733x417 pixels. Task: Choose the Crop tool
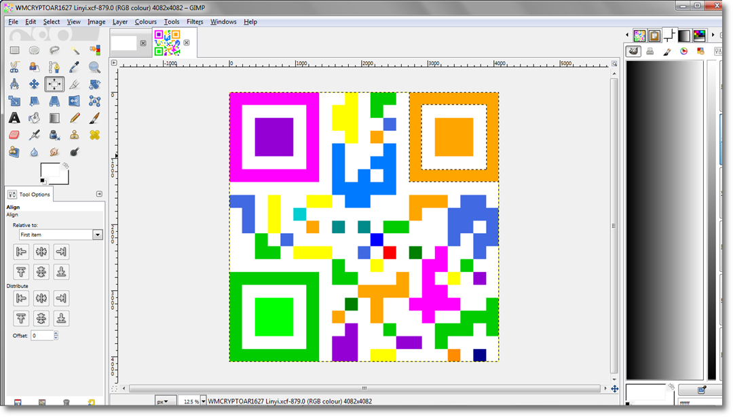pyautogui.click(x=75, y=84)
